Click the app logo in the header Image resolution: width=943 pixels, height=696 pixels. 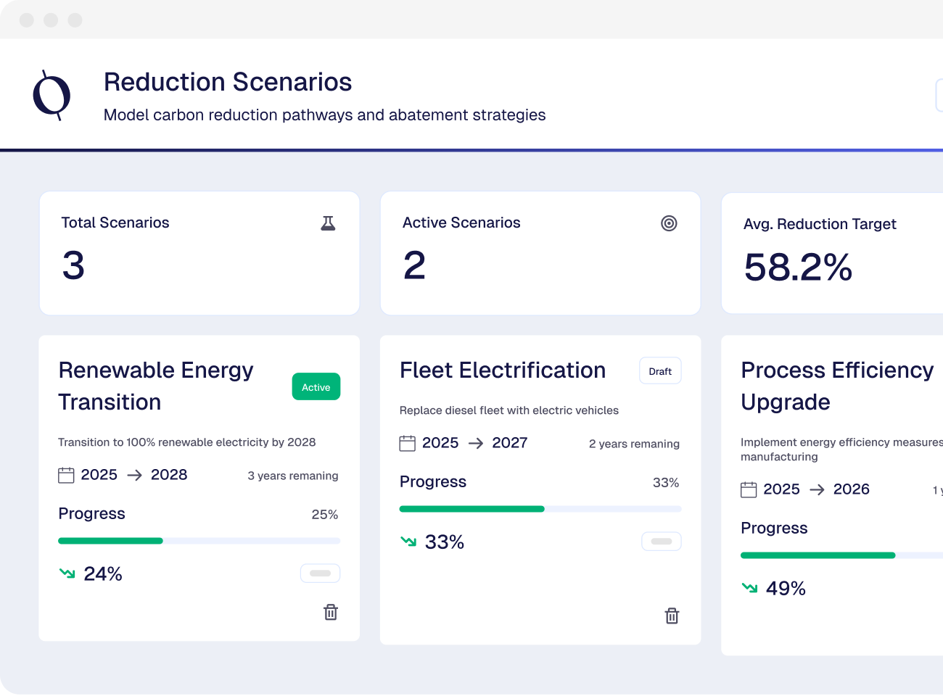coord(52,96)
